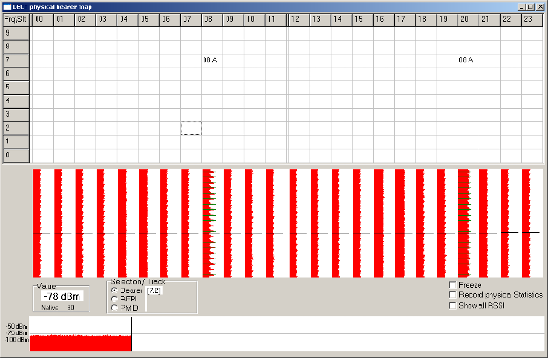Screen dimensions: 548x358
Task: Click slot column header 03
Action: click(106, 20)
